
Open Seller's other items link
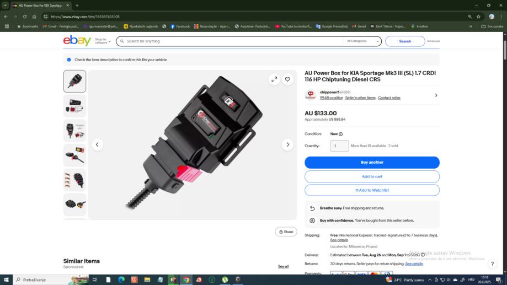coord(360,98)
